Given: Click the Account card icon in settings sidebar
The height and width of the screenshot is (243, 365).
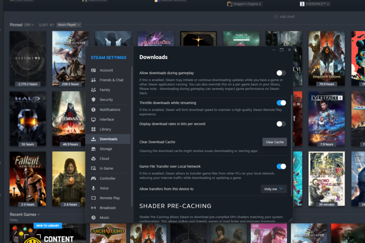Looking at the screenshot, I should point(93,70).
